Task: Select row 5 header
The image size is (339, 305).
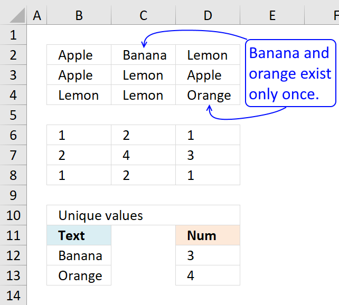Action: [x=13, y=115]
